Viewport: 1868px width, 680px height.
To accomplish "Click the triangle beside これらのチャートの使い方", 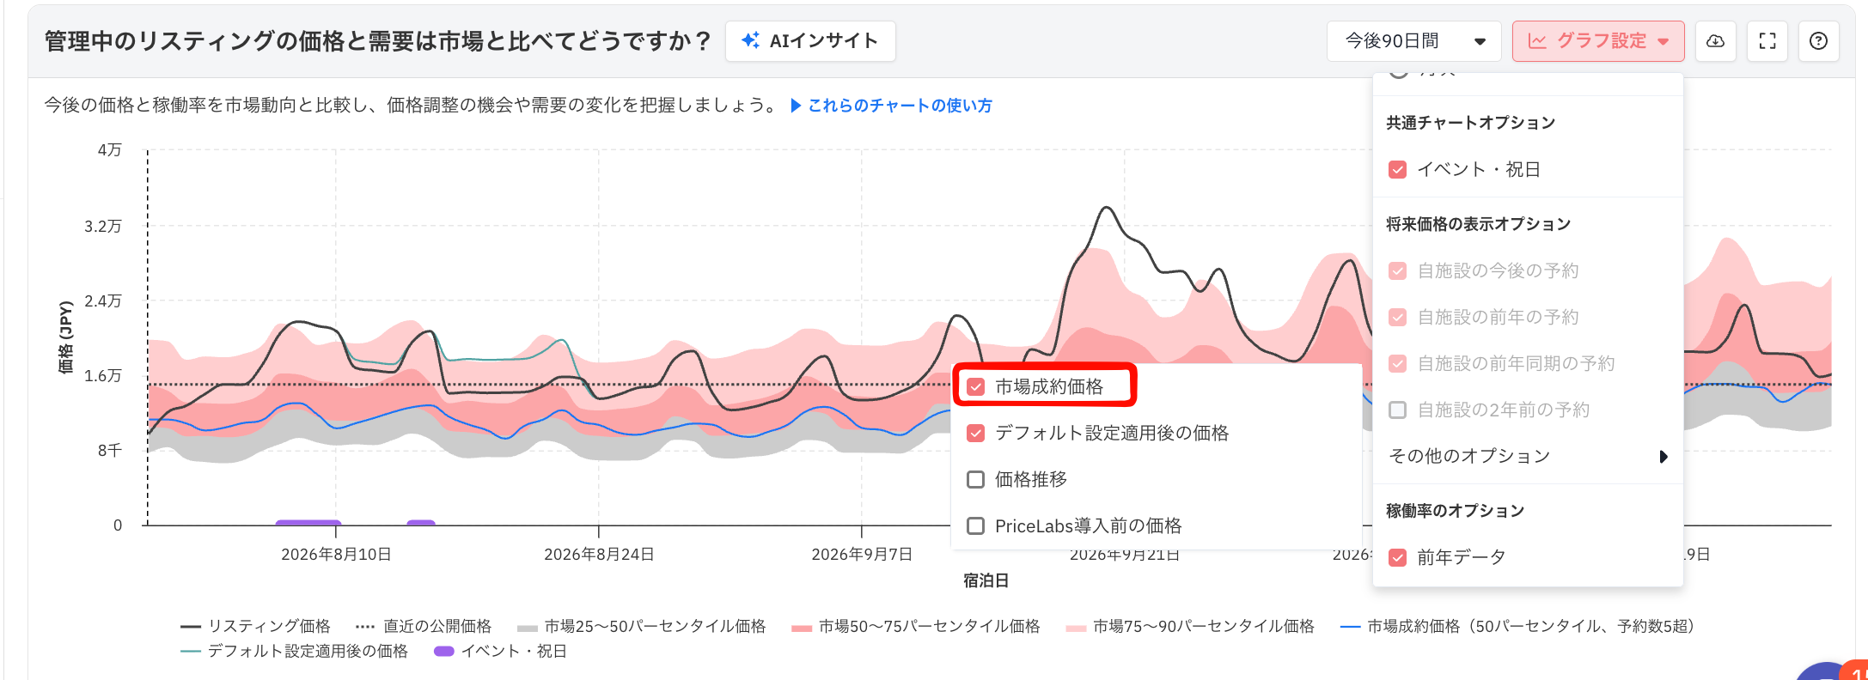I will (x=796, y=106).
